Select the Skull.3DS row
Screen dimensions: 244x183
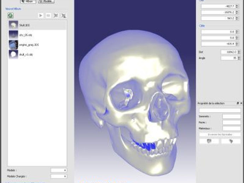(37, 25)
